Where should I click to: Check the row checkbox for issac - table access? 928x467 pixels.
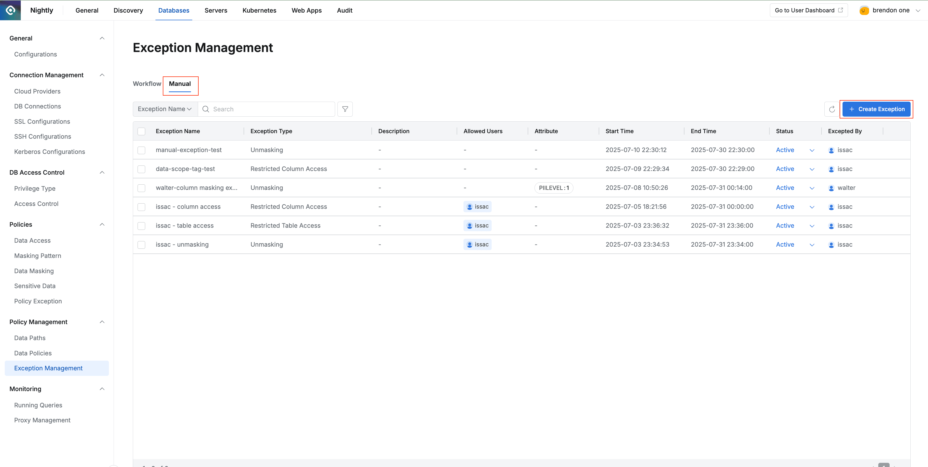pos(142,226)
